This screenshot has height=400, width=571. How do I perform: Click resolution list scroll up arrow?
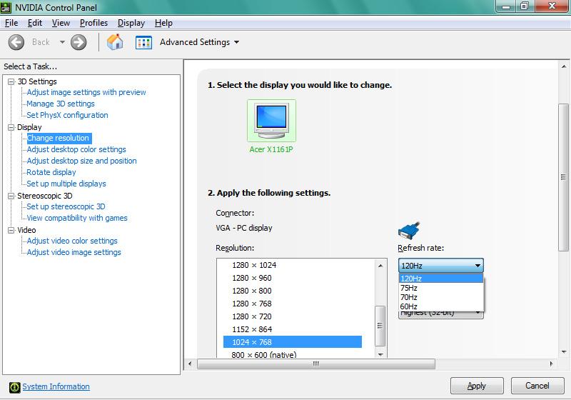[380, 266]
